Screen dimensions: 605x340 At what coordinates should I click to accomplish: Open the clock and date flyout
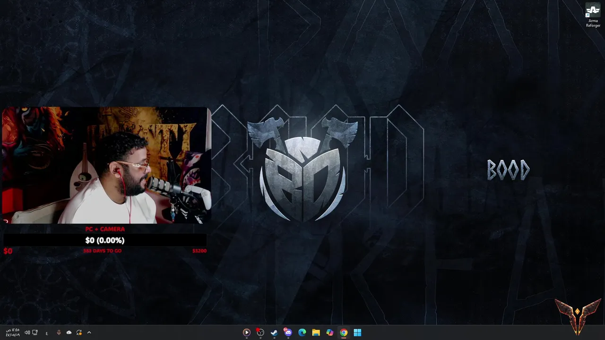[x=13, y=332]
